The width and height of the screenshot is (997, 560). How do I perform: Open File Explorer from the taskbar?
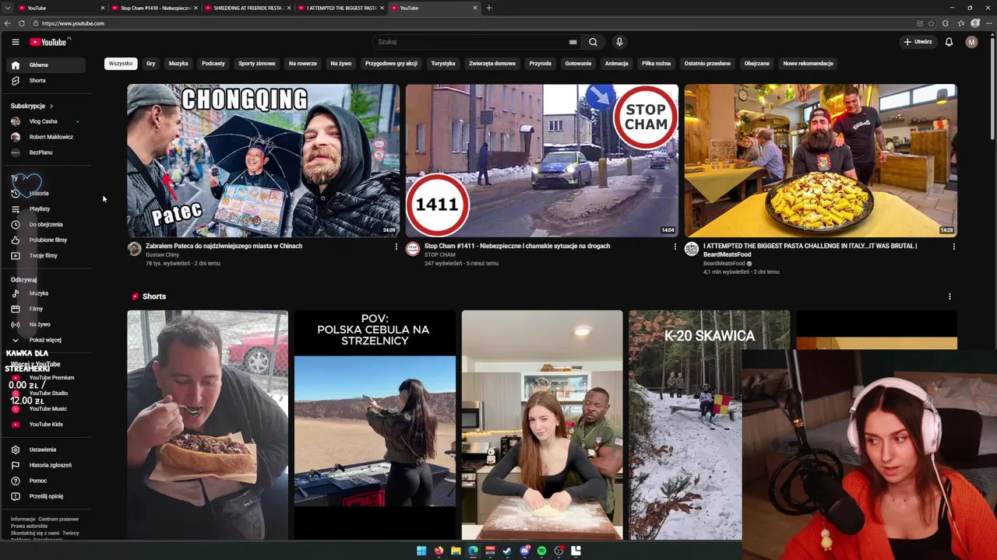pyautogui.click(x=456, y=551)
